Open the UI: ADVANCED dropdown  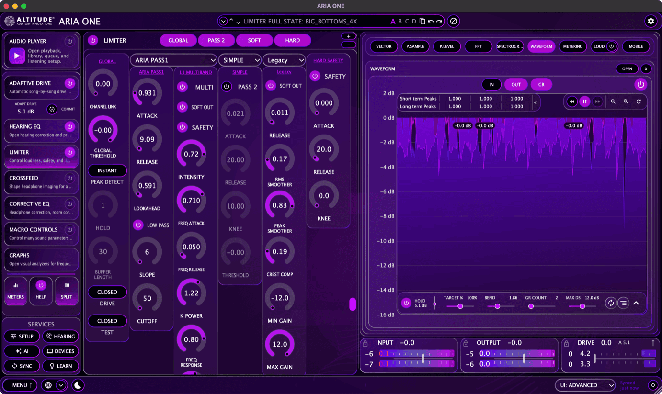[x=585, y=385]
